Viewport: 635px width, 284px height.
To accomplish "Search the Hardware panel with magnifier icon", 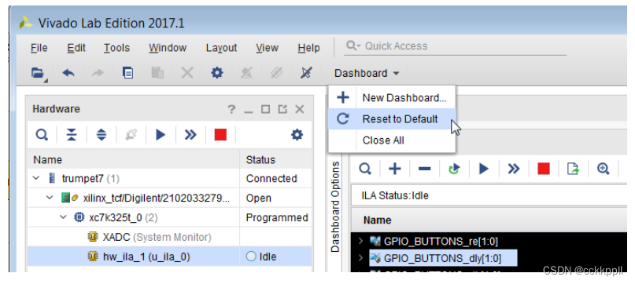I will point(42,134).
